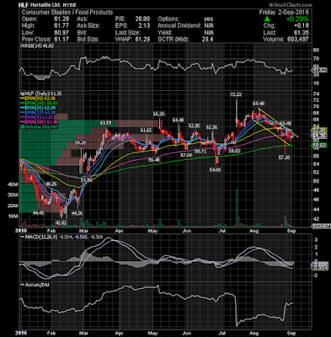Click the July volume spike bar
331x337 pixels.
tap(237, 208)
